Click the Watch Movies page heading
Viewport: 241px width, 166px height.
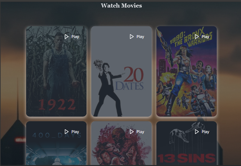(x=121, y=6)
